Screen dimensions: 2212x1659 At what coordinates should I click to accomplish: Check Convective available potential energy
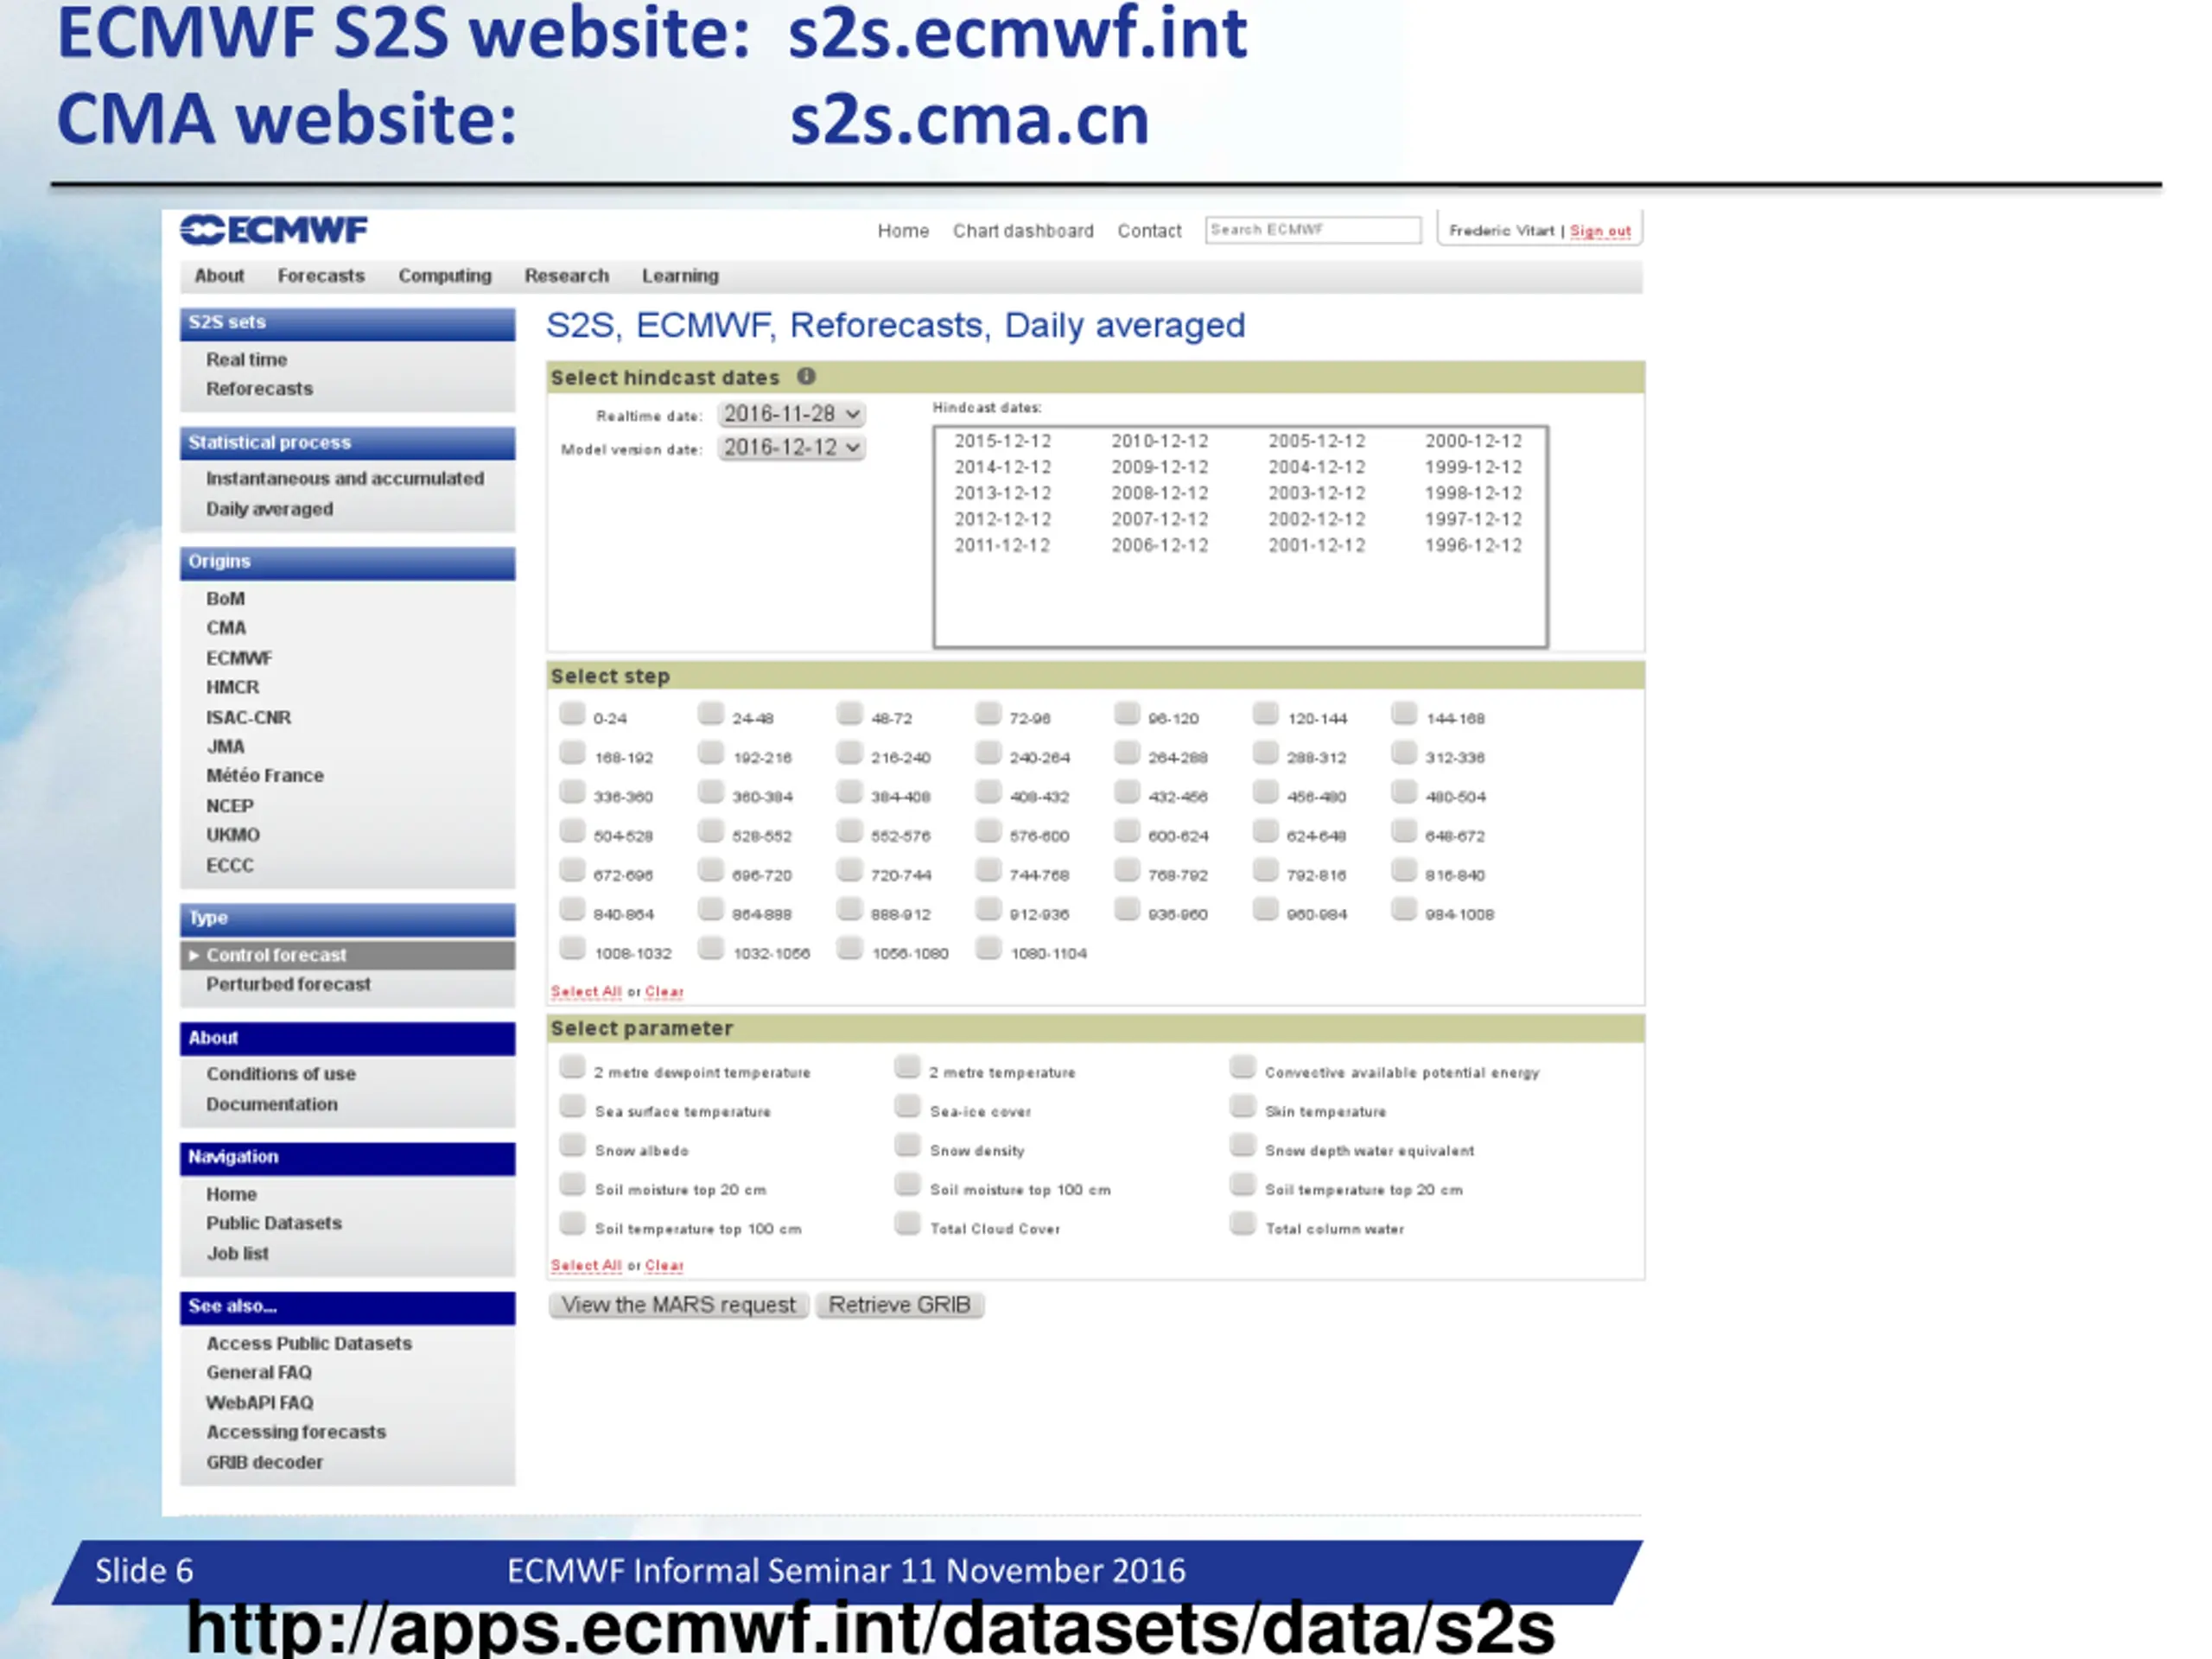[1242, 1068]
